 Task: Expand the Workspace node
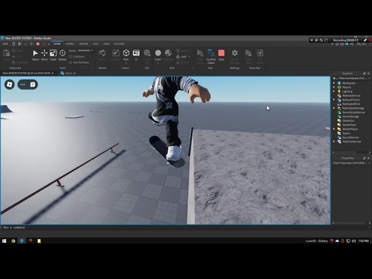334,83
